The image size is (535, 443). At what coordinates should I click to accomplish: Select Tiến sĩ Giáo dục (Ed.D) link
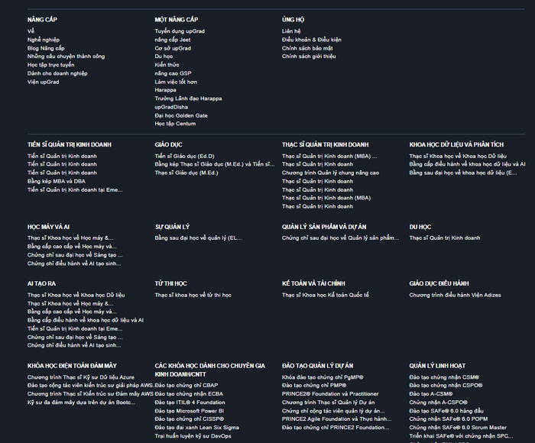[184, 156]
